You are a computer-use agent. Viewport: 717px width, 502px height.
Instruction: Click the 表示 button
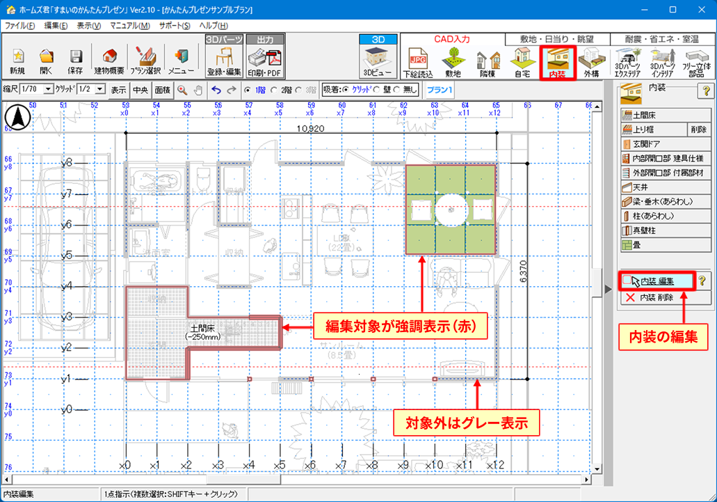click(x=118, y=90)
